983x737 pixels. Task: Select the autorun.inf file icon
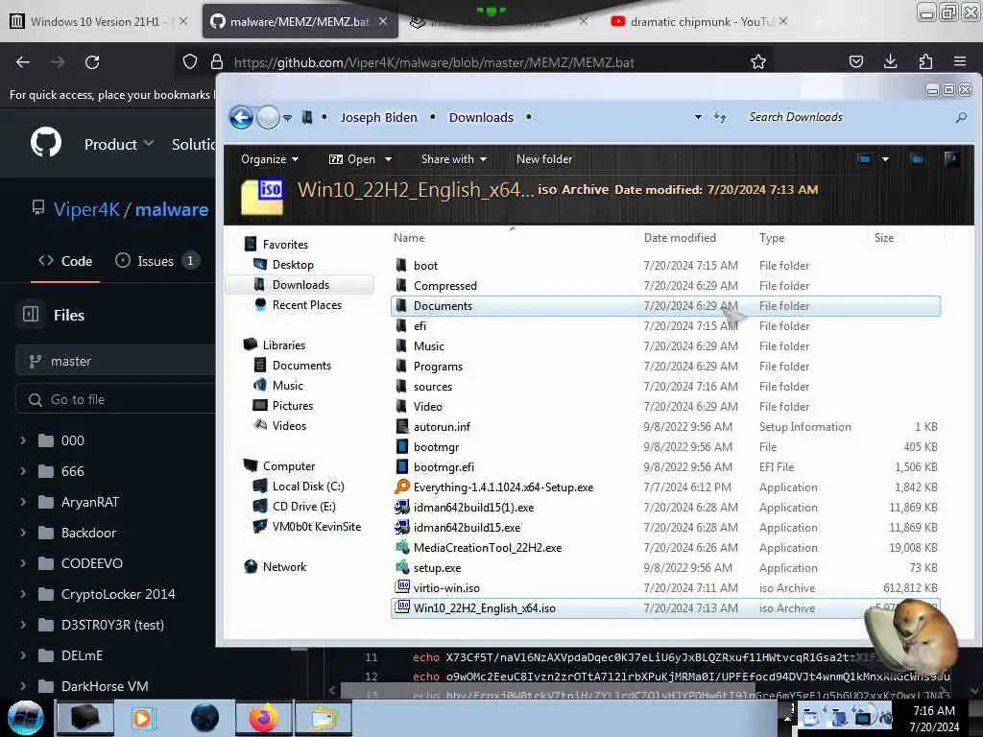pos(402,426)
